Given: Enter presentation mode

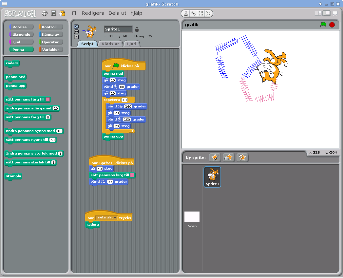Looking at the screenshot, I should (x=335, y=13).
